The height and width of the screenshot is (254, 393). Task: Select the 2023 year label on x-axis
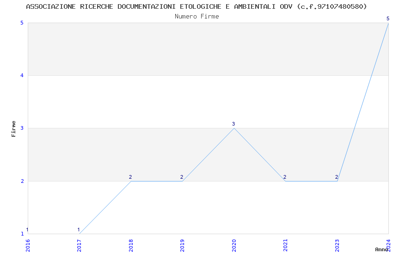pyautogui.click(x=337, y=246)
